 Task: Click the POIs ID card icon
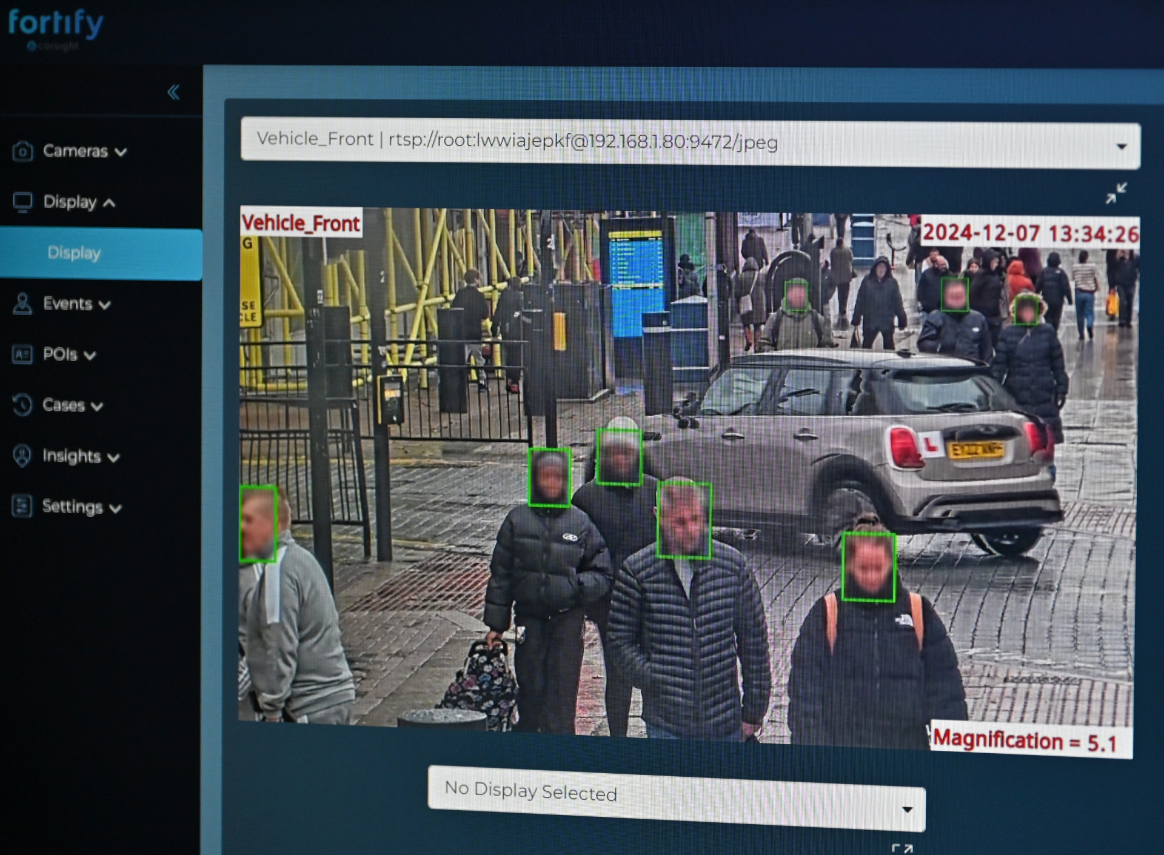point(22,354)
